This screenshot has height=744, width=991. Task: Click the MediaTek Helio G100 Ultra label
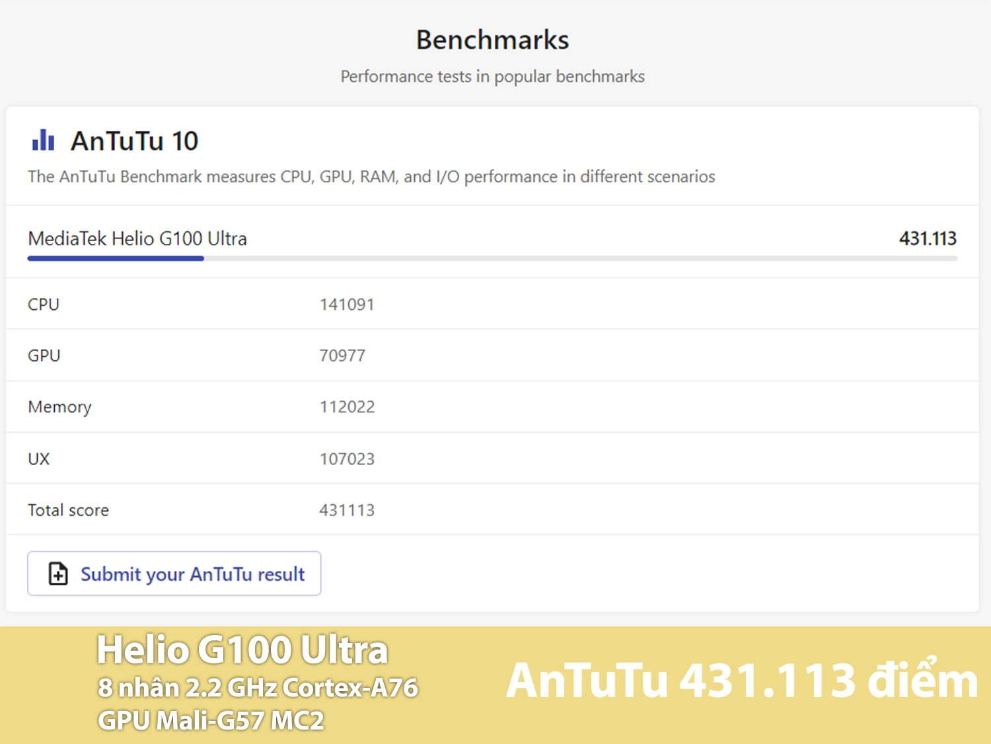point(137,238)
